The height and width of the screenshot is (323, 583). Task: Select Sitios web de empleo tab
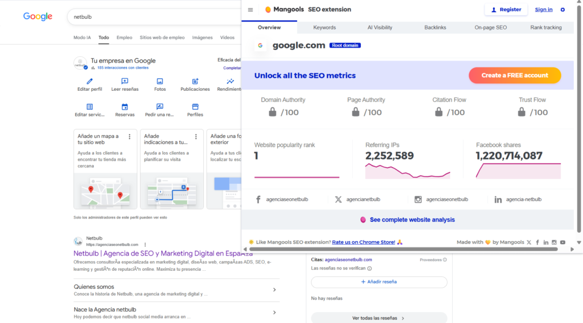162,37
